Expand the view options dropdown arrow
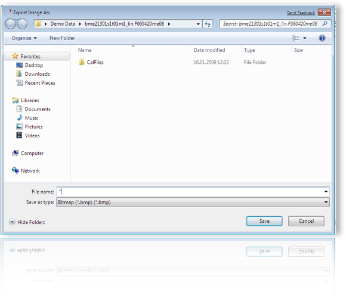346x307 pixels. tap(305, 38)
